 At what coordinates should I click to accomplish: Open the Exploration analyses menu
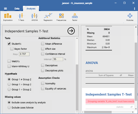click(8, 17)
